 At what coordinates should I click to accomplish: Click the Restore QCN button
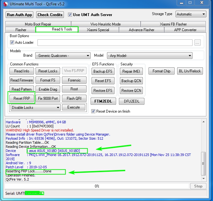tap(131, 91)
